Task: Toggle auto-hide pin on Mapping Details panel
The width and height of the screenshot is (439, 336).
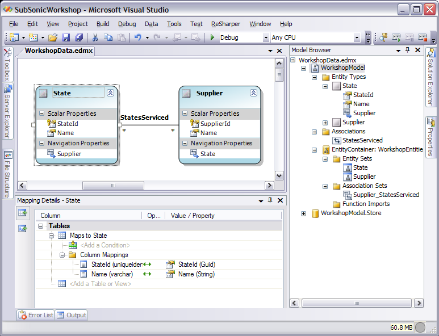Action: click(270, 200)
